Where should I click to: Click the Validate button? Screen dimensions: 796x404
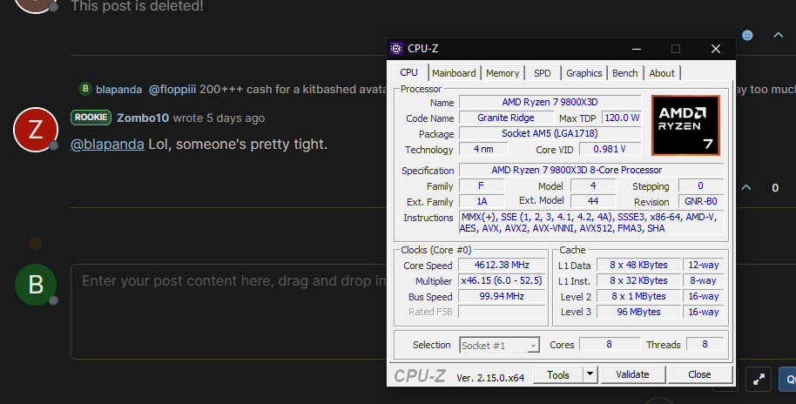tap(632, 374)
